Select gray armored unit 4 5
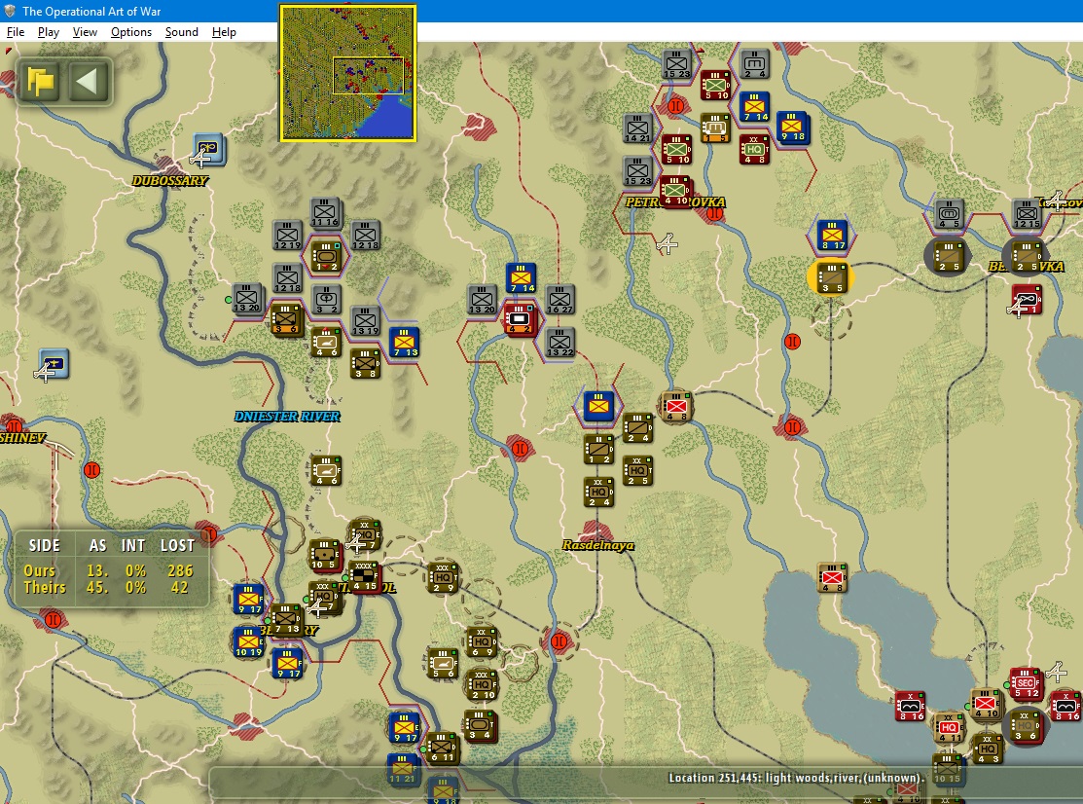The image size is (1083, 804). (x=949, y=215)
